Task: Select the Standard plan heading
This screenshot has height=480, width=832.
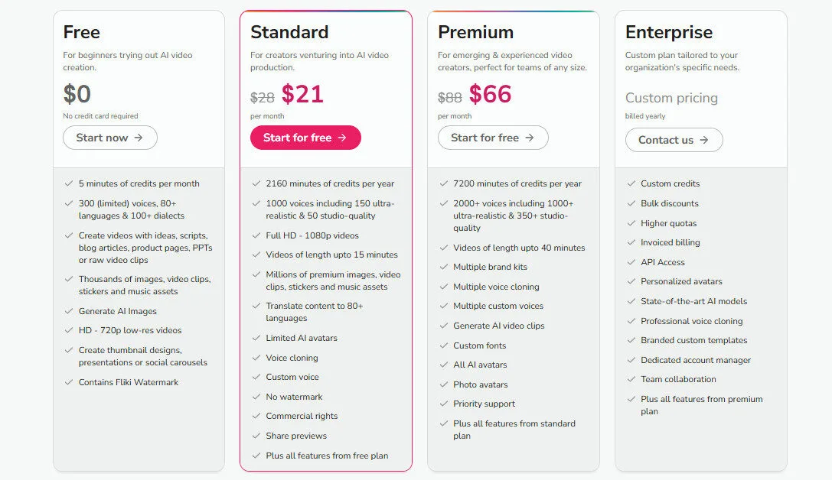Action: point(289,33)
